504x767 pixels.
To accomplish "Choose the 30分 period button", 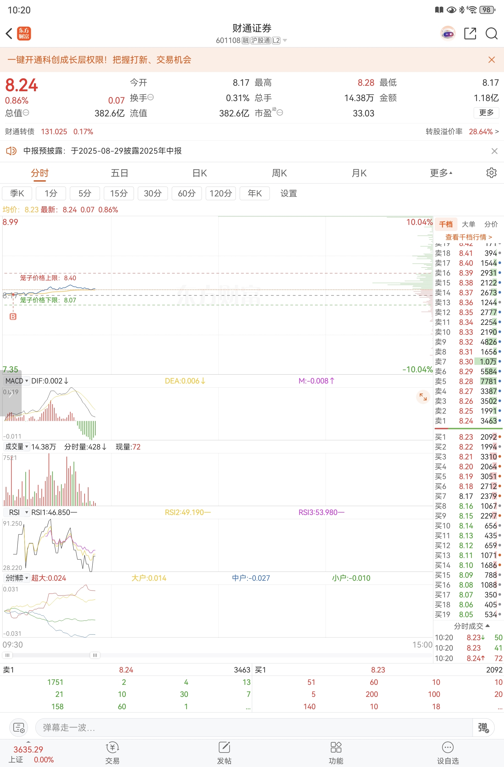I will tap(153, 193).
